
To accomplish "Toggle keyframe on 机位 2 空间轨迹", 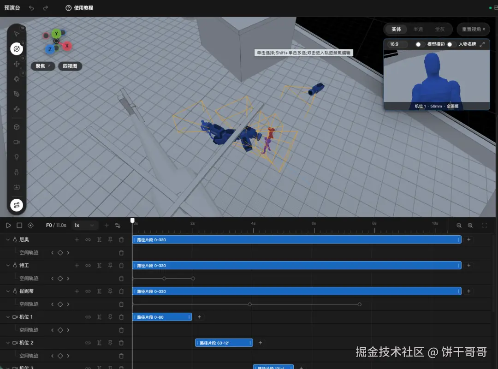I will click(60, 356).
